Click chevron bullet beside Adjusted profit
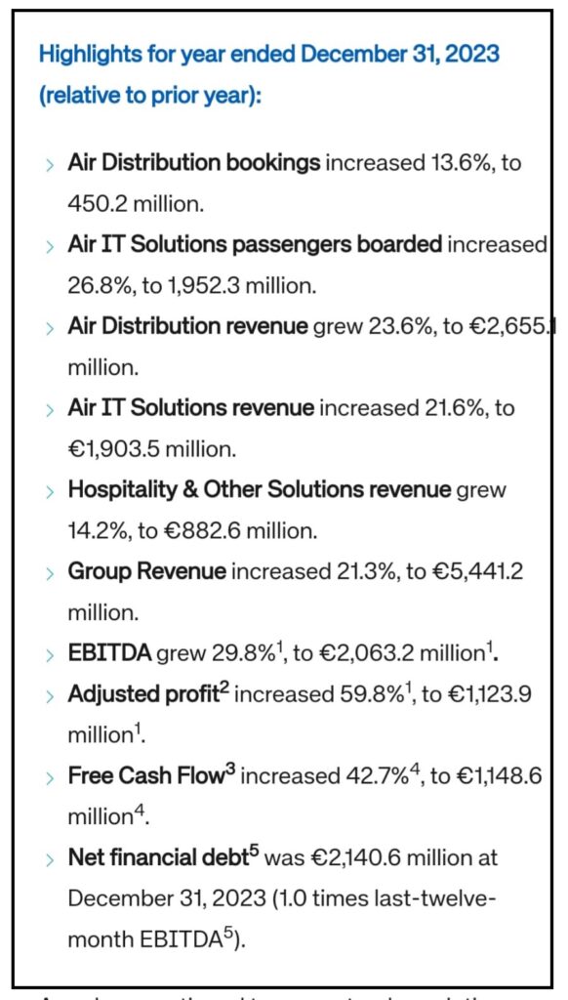 (51, 696)
